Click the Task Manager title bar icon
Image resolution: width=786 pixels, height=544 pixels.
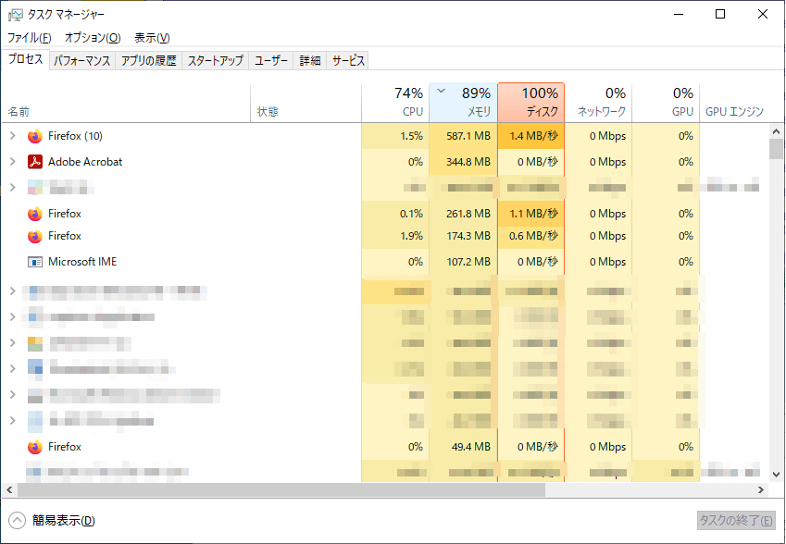(x=16, y=15)
